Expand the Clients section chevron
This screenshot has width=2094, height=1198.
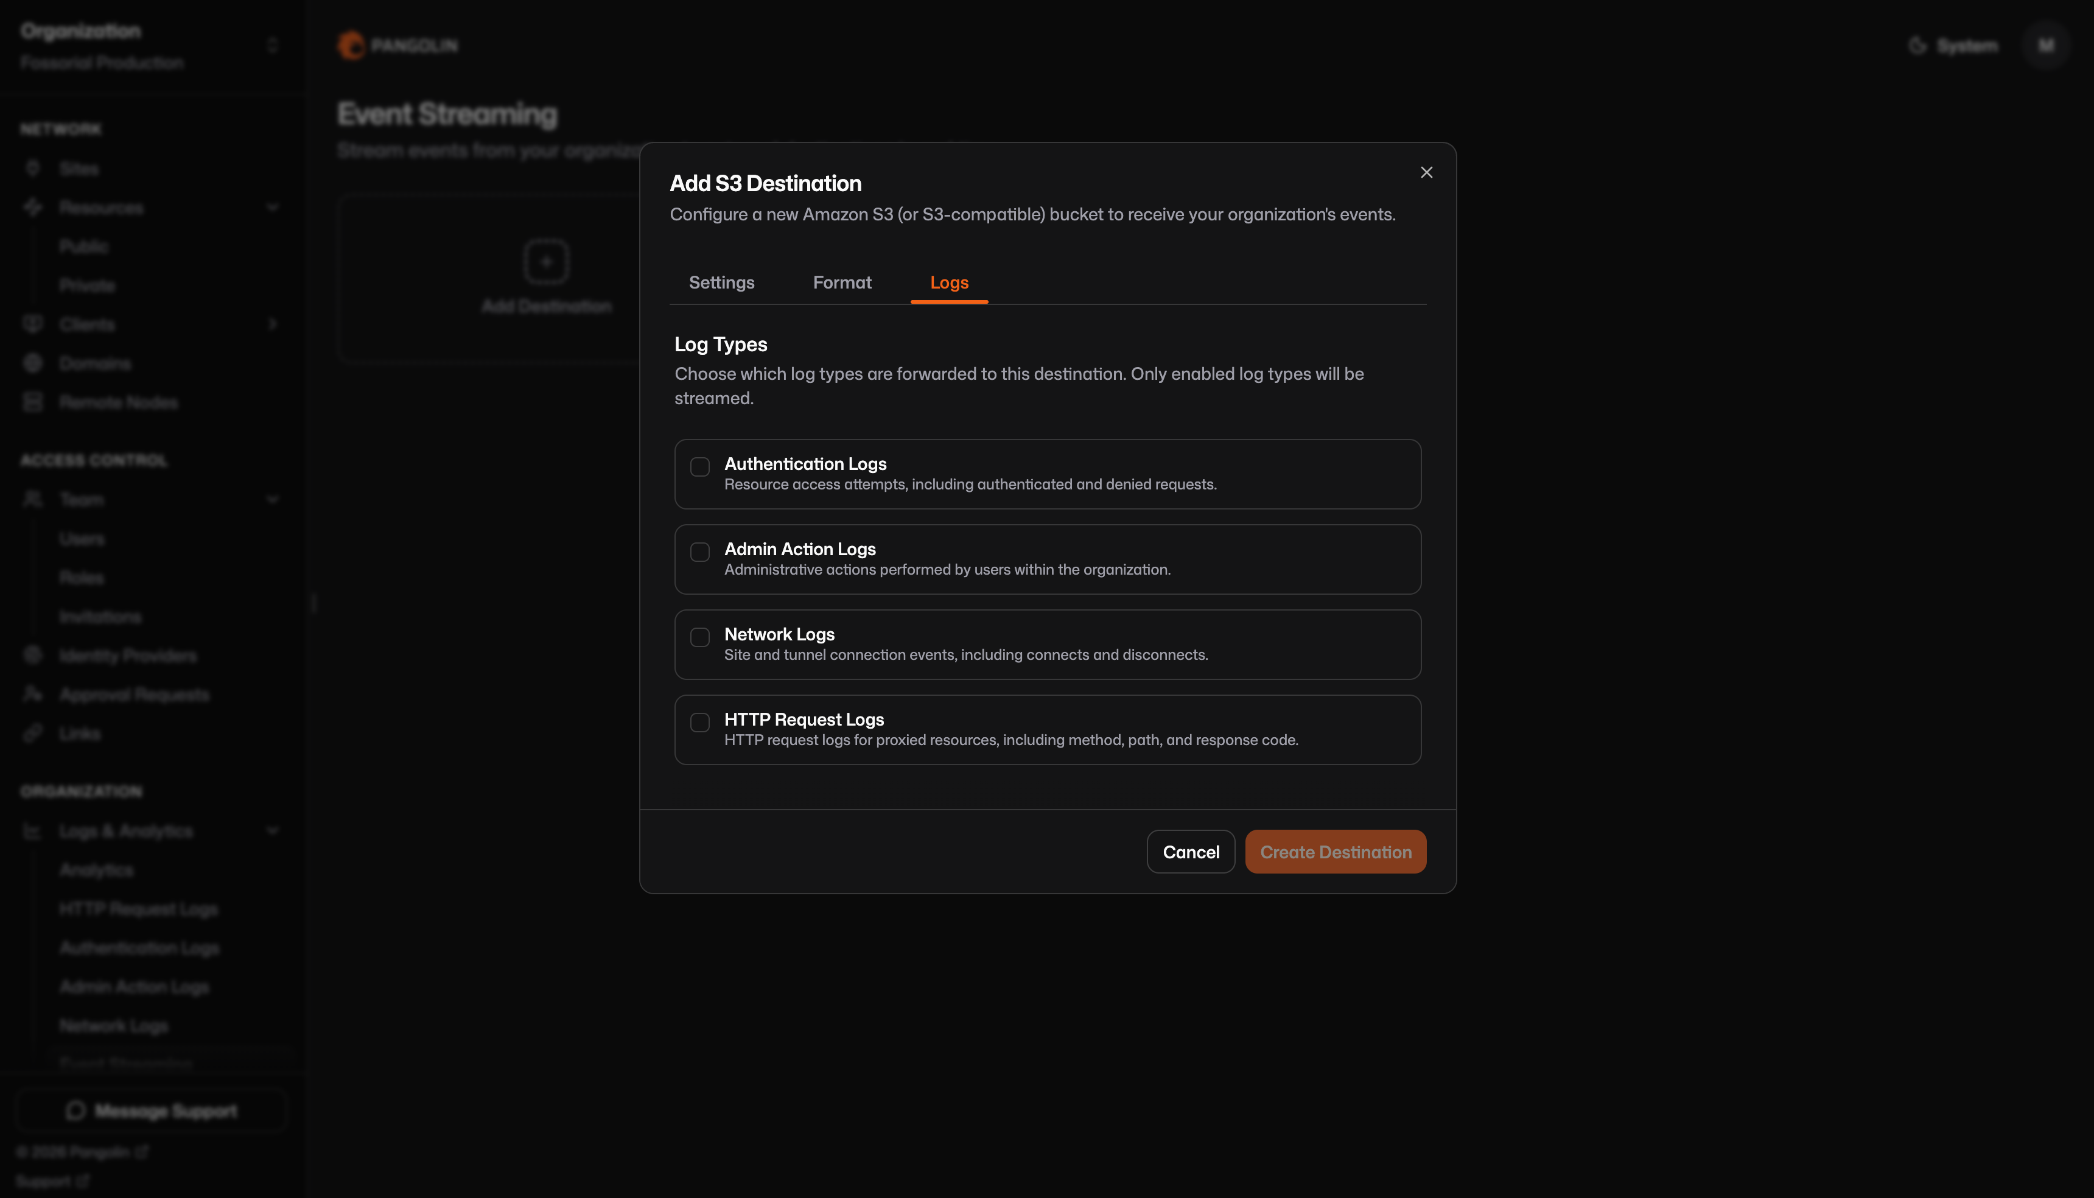(x=272, y=324)
